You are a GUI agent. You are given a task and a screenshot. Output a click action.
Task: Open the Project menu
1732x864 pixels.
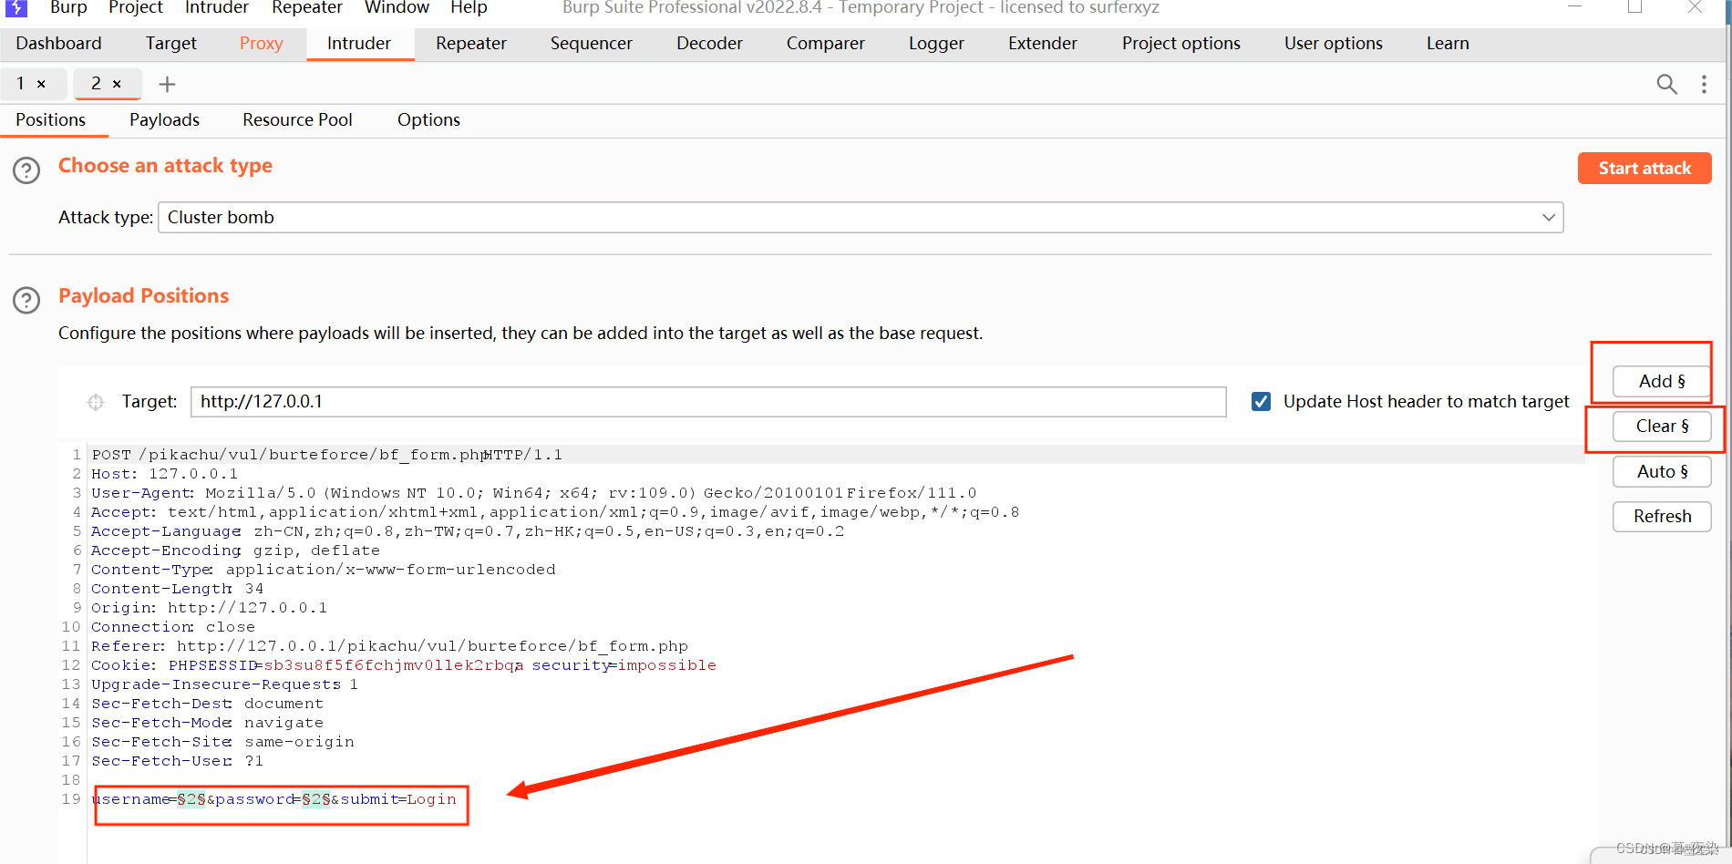pos(135,8)
